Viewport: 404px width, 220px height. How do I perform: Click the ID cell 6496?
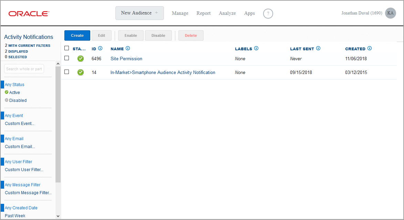coord(96,59)
